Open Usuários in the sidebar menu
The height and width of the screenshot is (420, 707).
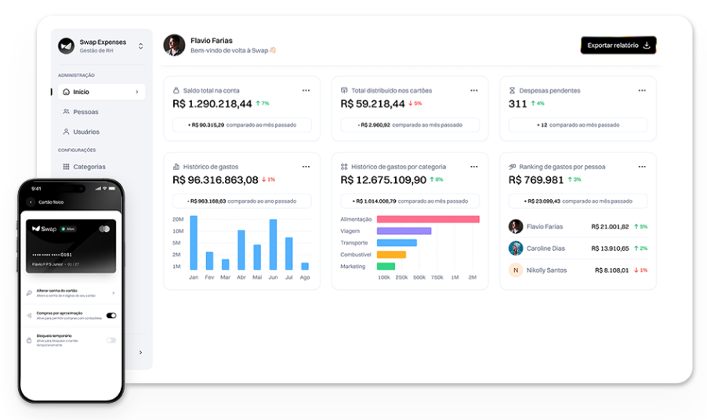86,132
